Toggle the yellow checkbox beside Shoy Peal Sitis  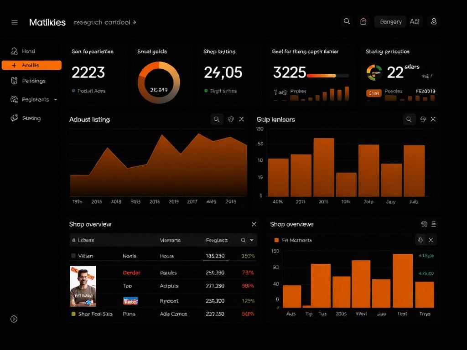(x=73, y=314)
